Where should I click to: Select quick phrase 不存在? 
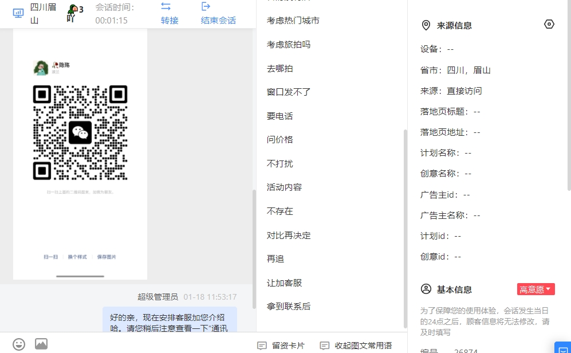279,211
